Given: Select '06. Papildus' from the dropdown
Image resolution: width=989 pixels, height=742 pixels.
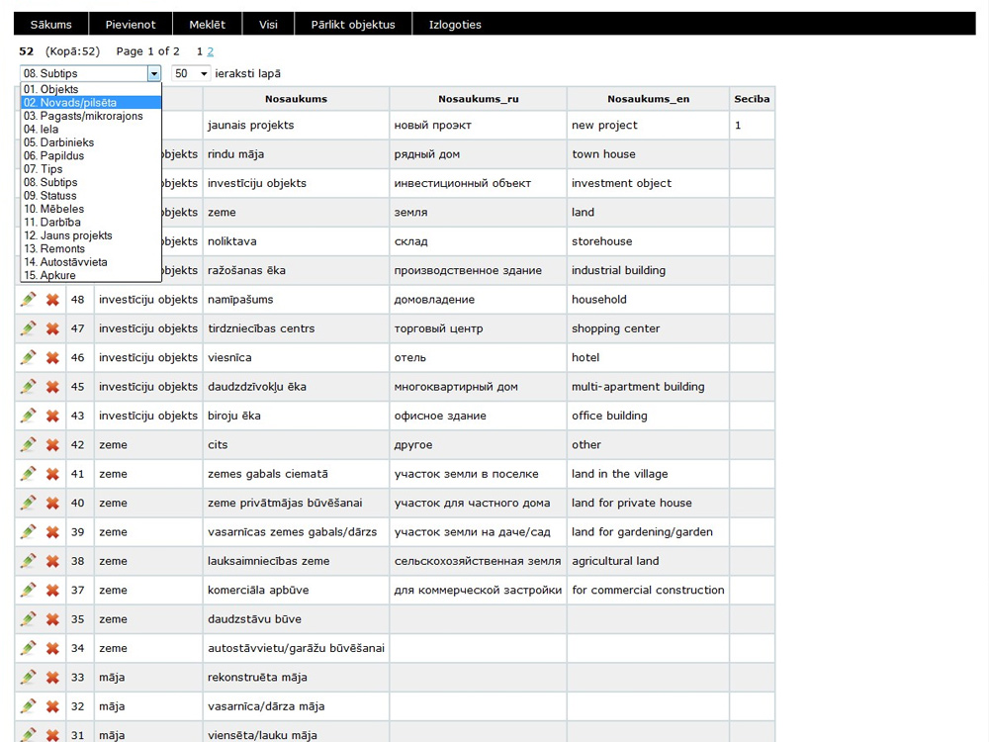Looking at the screenshot, I should (x=91, y=155).
